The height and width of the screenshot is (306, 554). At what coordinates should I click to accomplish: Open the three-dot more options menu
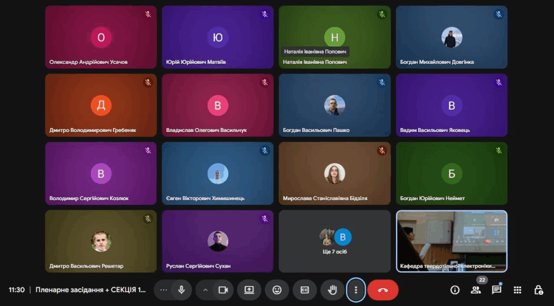pyautogui.click(x=356, y=290)
